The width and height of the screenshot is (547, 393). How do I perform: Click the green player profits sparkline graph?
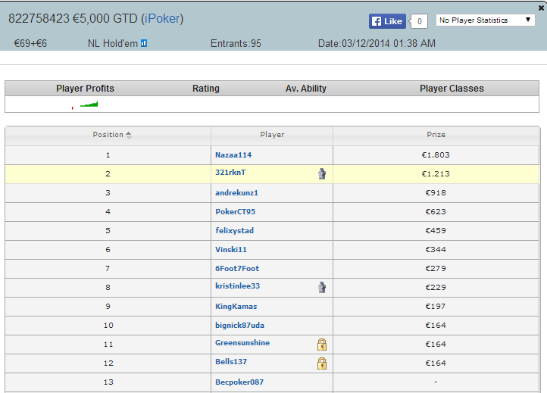pos(89,104)
